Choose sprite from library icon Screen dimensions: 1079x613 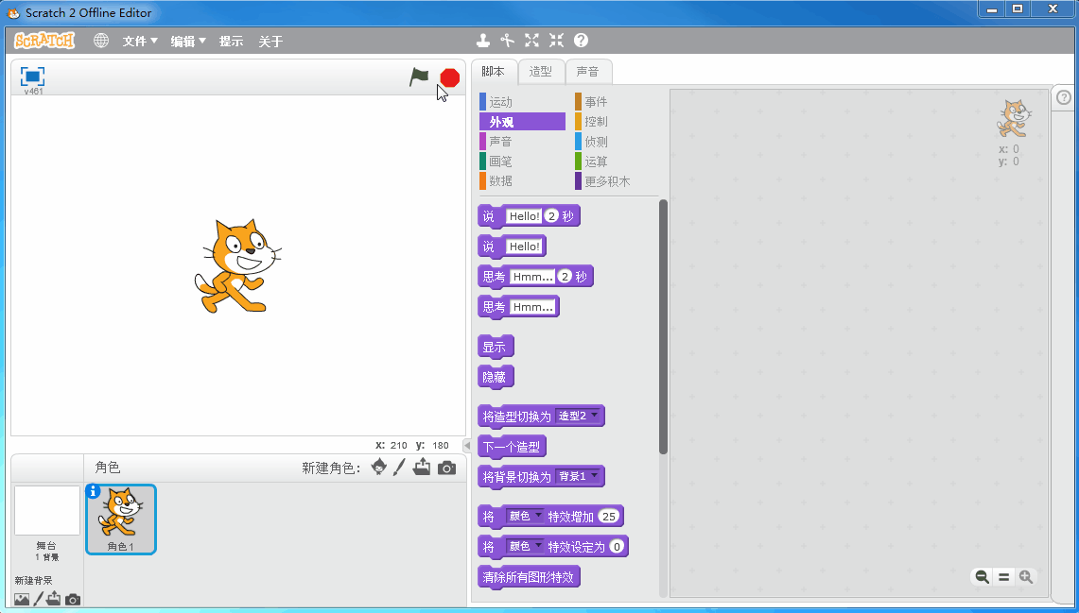tap(379, 467)
